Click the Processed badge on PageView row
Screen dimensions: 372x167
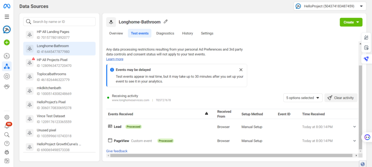pyautogui.click(x=166, y=140)
